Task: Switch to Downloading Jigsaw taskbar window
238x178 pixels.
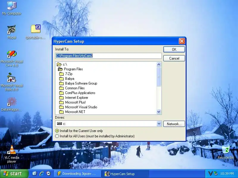Action: point(77,174)
